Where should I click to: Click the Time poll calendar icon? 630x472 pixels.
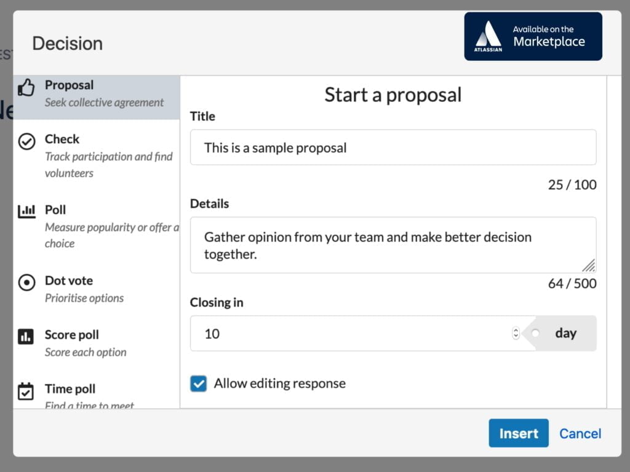point(26,391)
